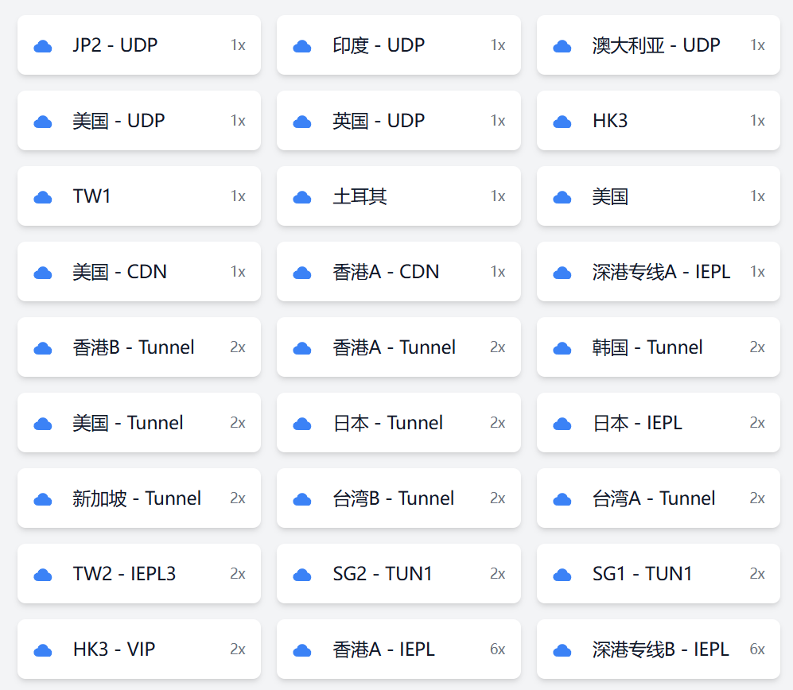Click the cloud icon next to 土耳其
The width and height of the screenshot is (793, 690).
point(302,197)
